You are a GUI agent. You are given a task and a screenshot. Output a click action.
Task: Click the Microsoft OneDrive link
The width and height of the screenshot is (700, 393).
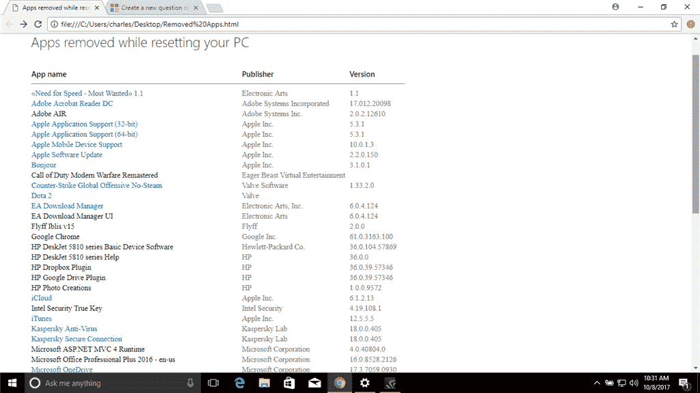pyautogui.click(x=62, y=370)
